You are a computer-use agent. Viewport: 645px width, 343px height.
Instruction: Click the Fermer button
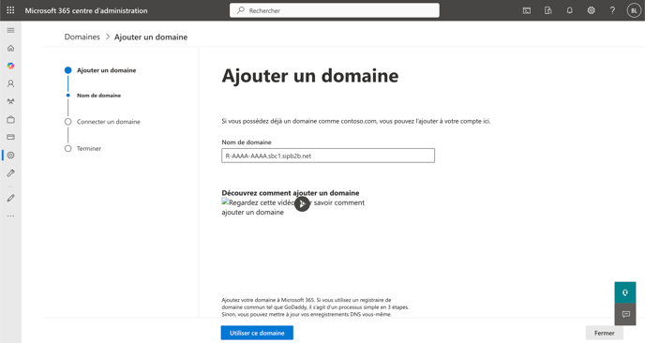605,333
